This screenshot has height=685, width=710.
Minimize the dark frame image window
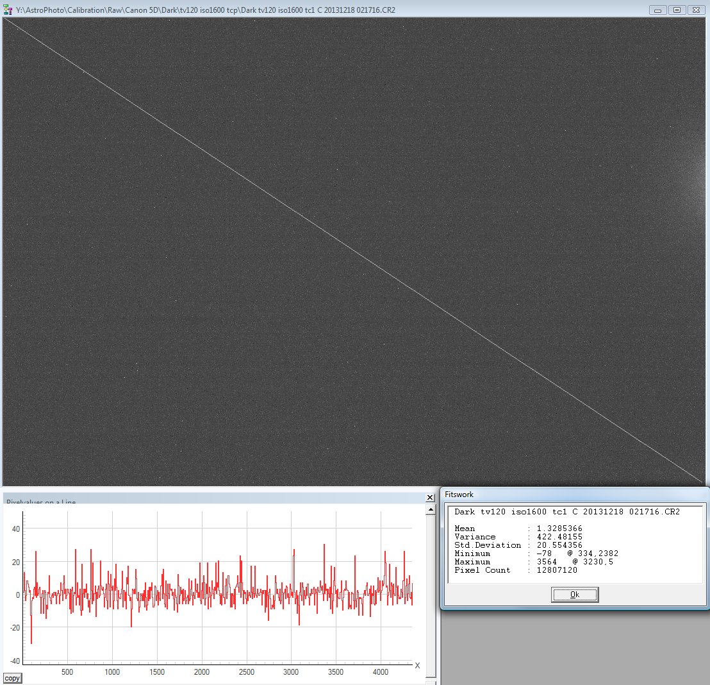pyautogui.click(x=657, y=10)
